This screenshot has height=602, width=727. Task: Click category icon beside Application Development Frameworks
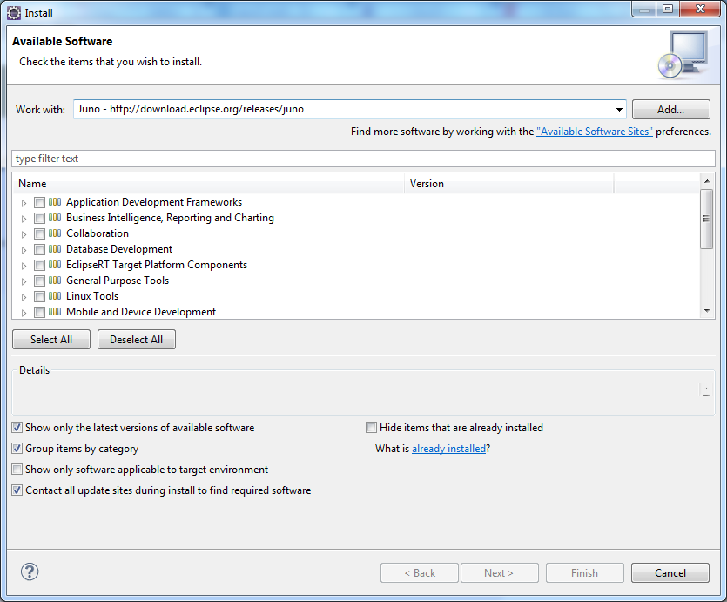[x=55, y=202]
